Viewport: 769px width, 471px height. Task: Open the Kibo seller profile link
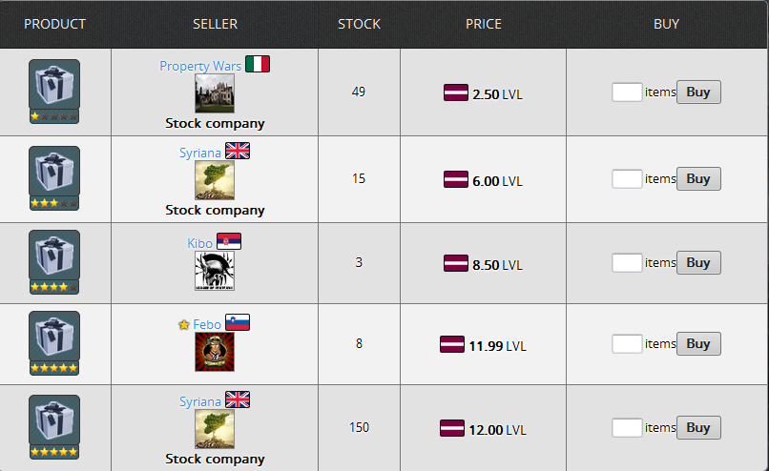[x=199, y=243]
